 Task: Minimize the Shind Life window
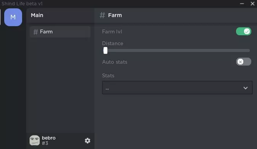242,3
